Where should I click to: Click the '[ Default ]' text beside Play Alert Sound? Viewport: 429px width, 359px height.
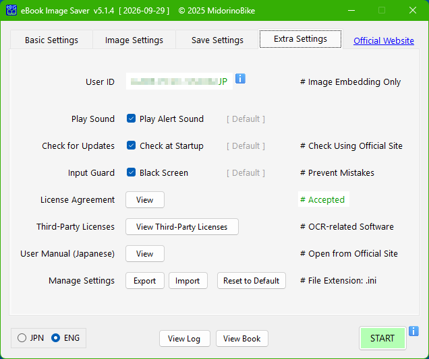pyautogui.click(x=246, y=119)
